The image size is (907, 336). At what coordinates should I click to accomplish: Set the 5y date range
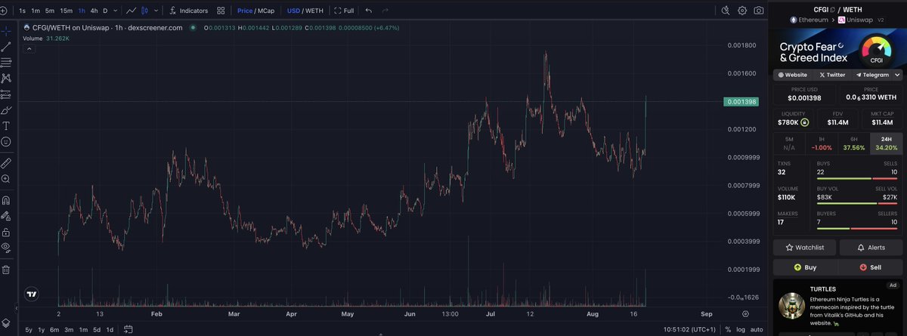point(29,329)
